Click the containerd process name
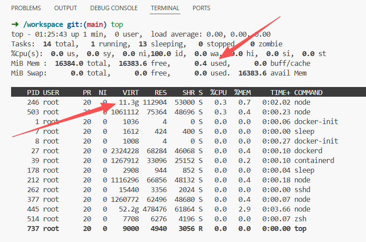366x242 pixels. point(314,161)
